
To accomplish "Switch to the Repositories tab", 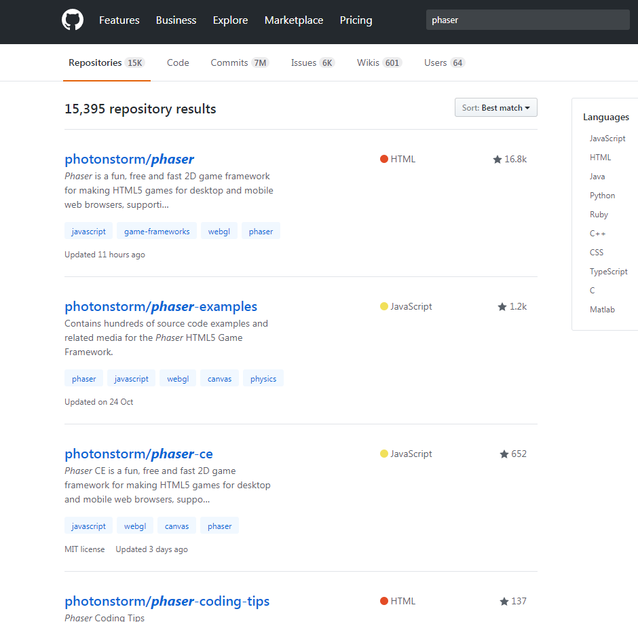I will 107,62.
